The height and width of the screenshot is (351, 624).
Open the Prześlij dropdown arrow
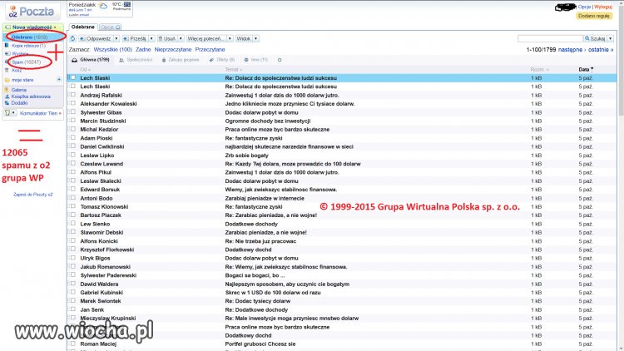151,38
